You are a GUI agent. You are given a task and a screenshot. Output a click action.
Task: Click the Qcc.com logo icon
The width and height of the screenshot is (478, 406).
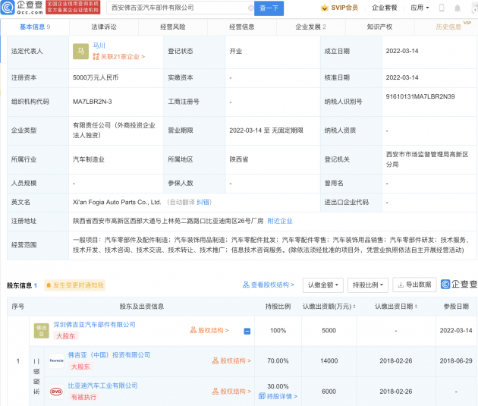(x=8, y=8)
